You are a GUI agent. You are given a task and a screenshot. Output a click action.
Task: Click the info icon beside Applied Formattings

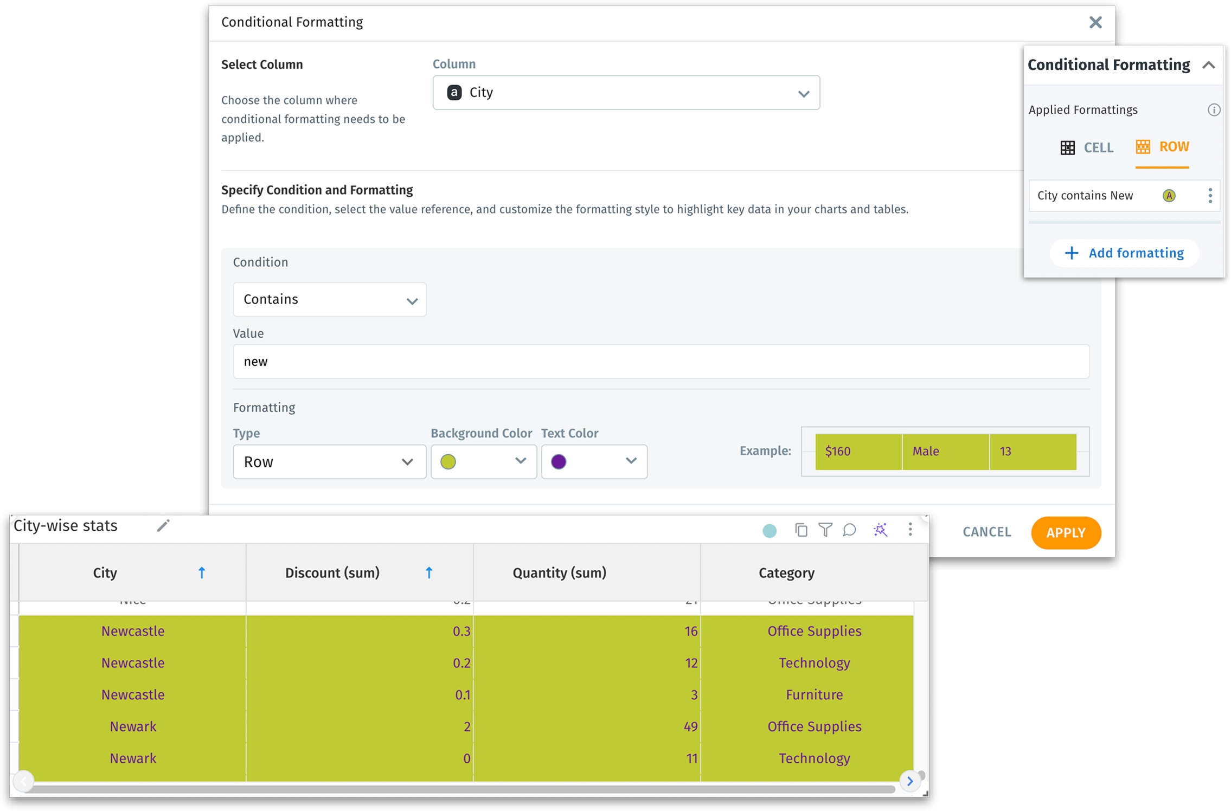coord(1214,110)
